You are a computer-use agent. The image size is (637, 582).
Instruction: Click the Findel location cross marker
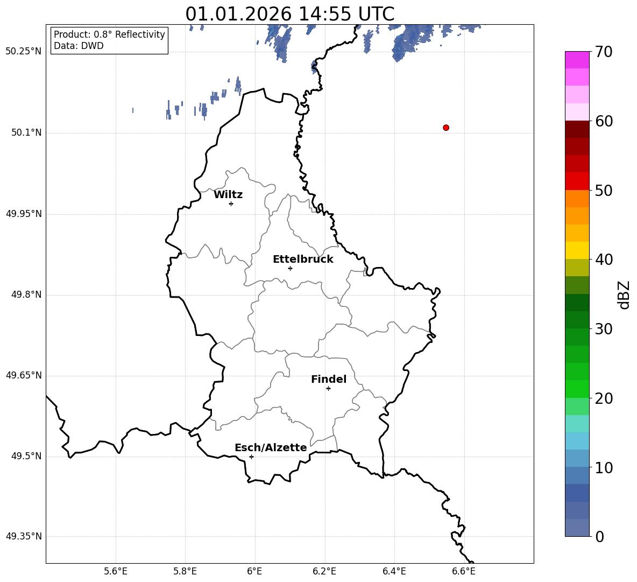coord(328,389)
